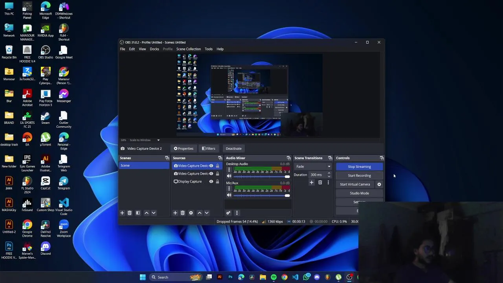Hide second Video Capture Device source

pyautogui.click(x=211, y=174)
